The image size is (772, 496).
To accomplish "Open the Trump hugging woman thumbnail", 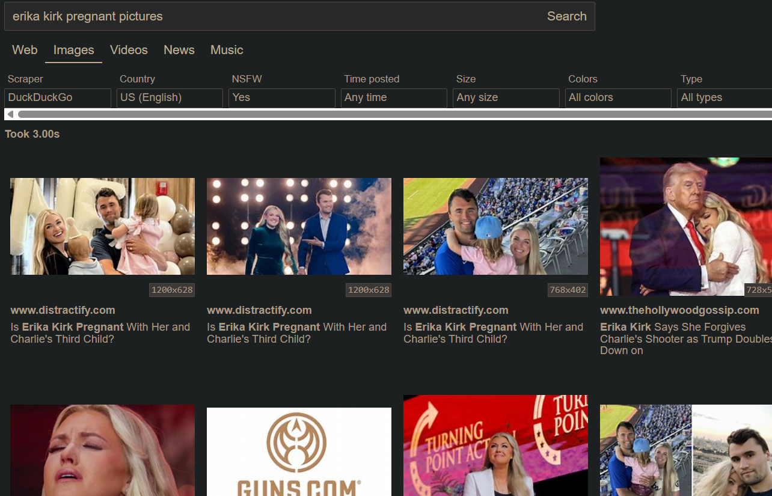I will (686, 227).
